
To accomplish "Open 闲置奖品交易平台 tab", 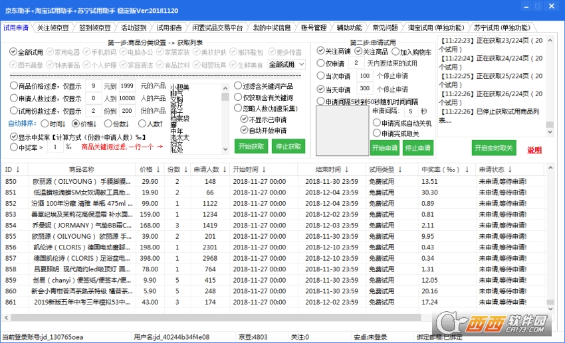I will (x=217, y=28).
